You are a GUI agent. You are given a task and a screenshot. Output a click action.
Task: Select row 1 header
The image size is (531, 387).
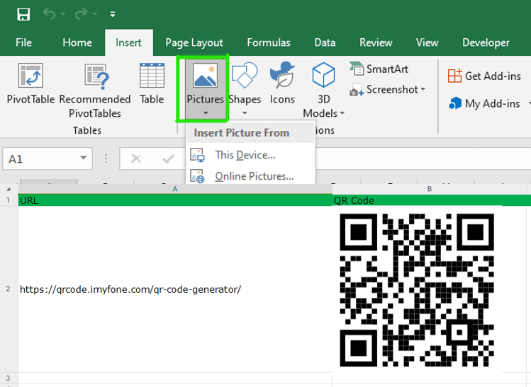(x=8, y=200)
